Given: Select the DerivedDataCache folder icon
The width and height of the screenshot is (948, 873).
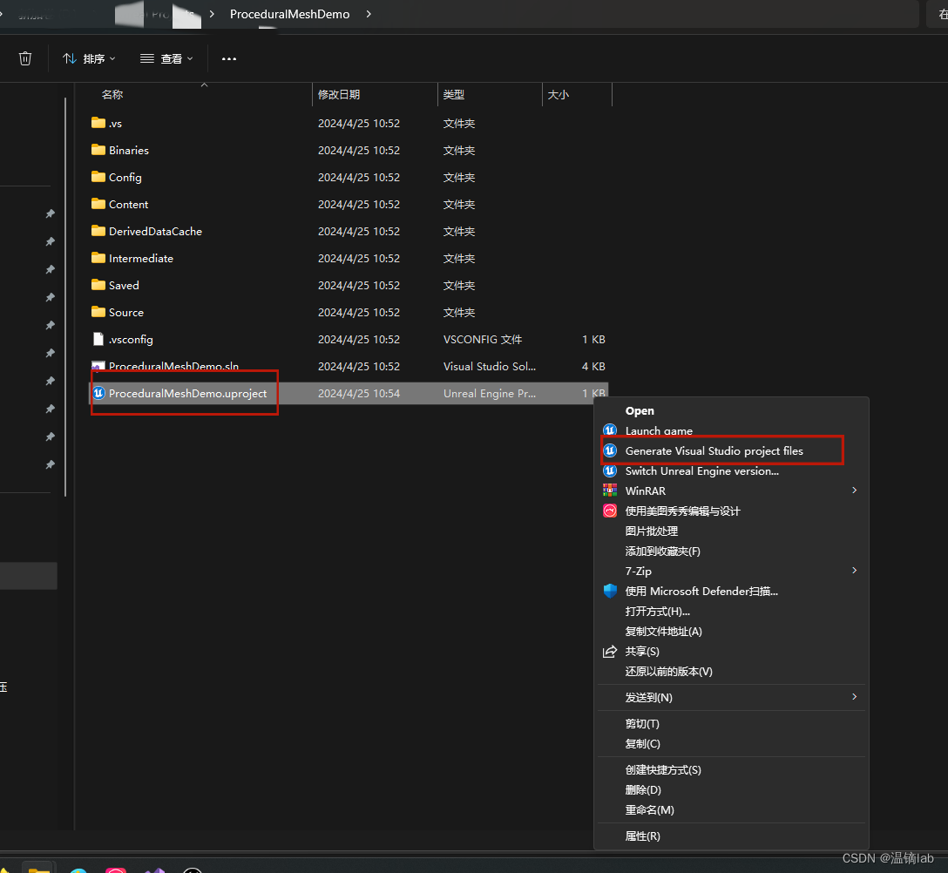Looking at the screenshot, I should click(x=98, y=230).
